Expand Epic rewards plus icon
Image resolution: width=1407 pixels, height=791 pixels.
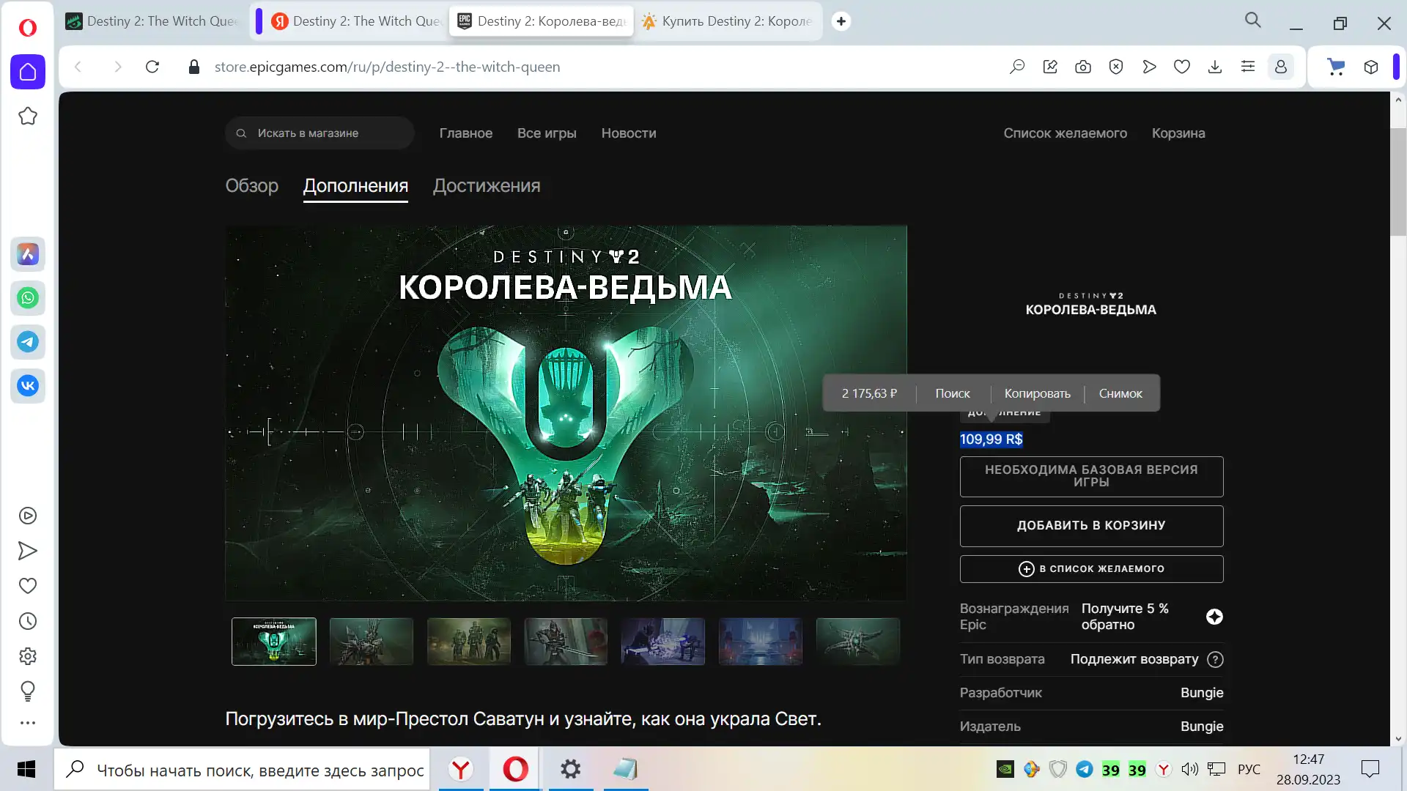1214,617
